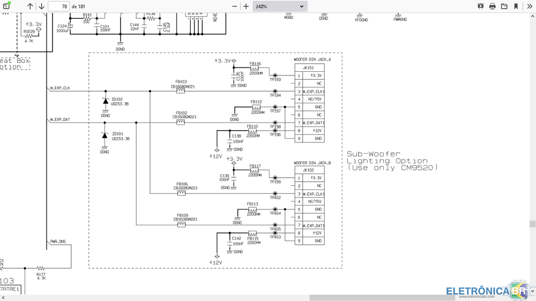
Task: Click the JK102 connector header
Action: tap(308, 170)
